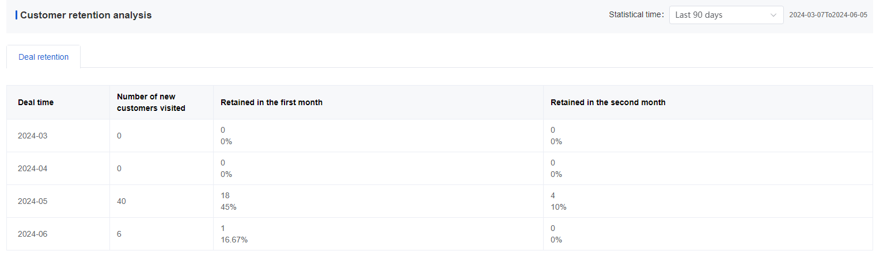Click the Customer retention analysis heading

[x=86, y=15]
